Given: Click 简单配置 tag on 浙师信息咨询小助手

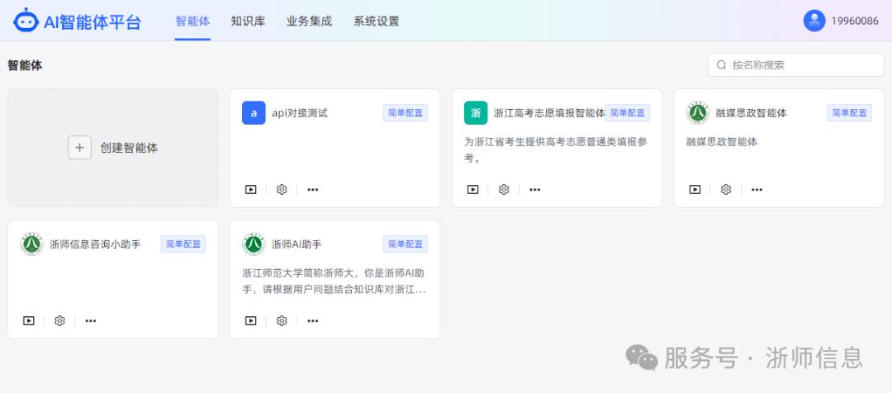Looking at the screenshot, I should pos(183,244).
